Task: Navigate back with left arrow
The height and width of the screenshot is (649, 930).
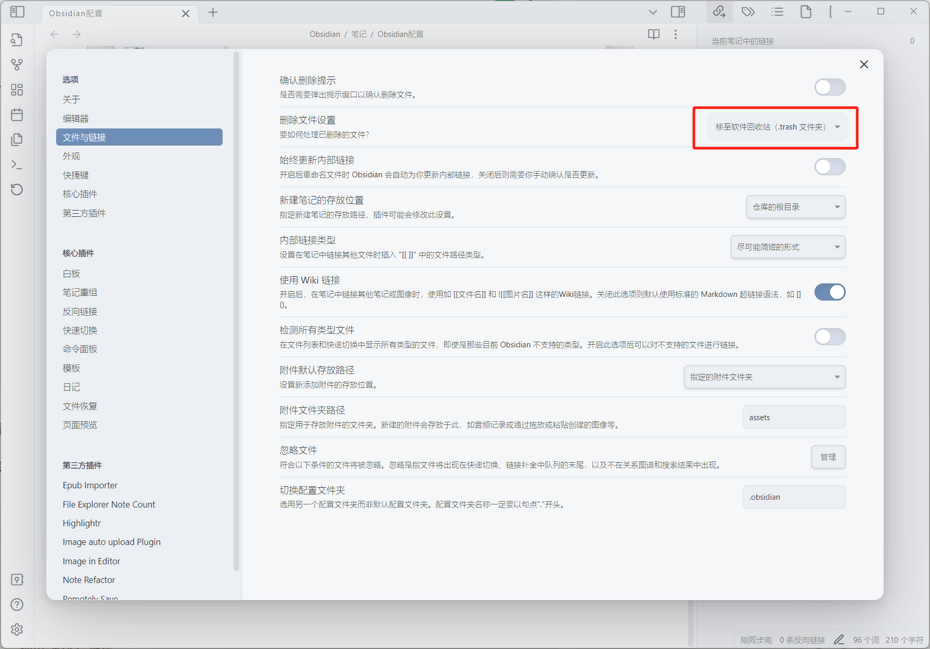Action: [55, 34]
